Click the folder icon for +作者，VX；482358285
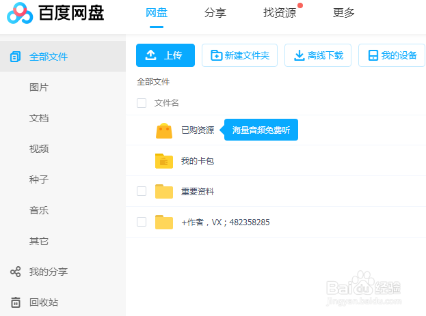The height and width of the screenshot is (316, 426). [x=163, y=222]
